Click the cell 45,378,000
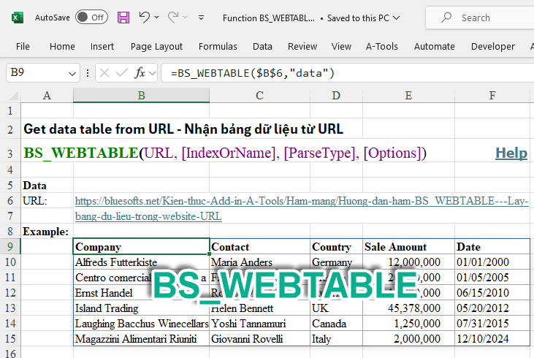Image resolution: width=534 pixels, height=358 pixels. (x=408, y=308)
